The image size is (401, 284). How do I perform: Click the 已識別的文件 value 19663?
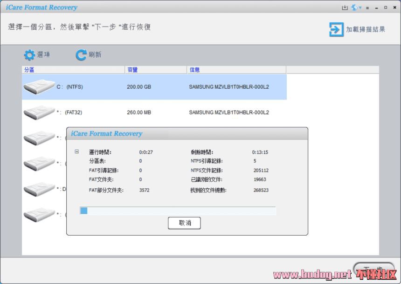tap(260, 179)
